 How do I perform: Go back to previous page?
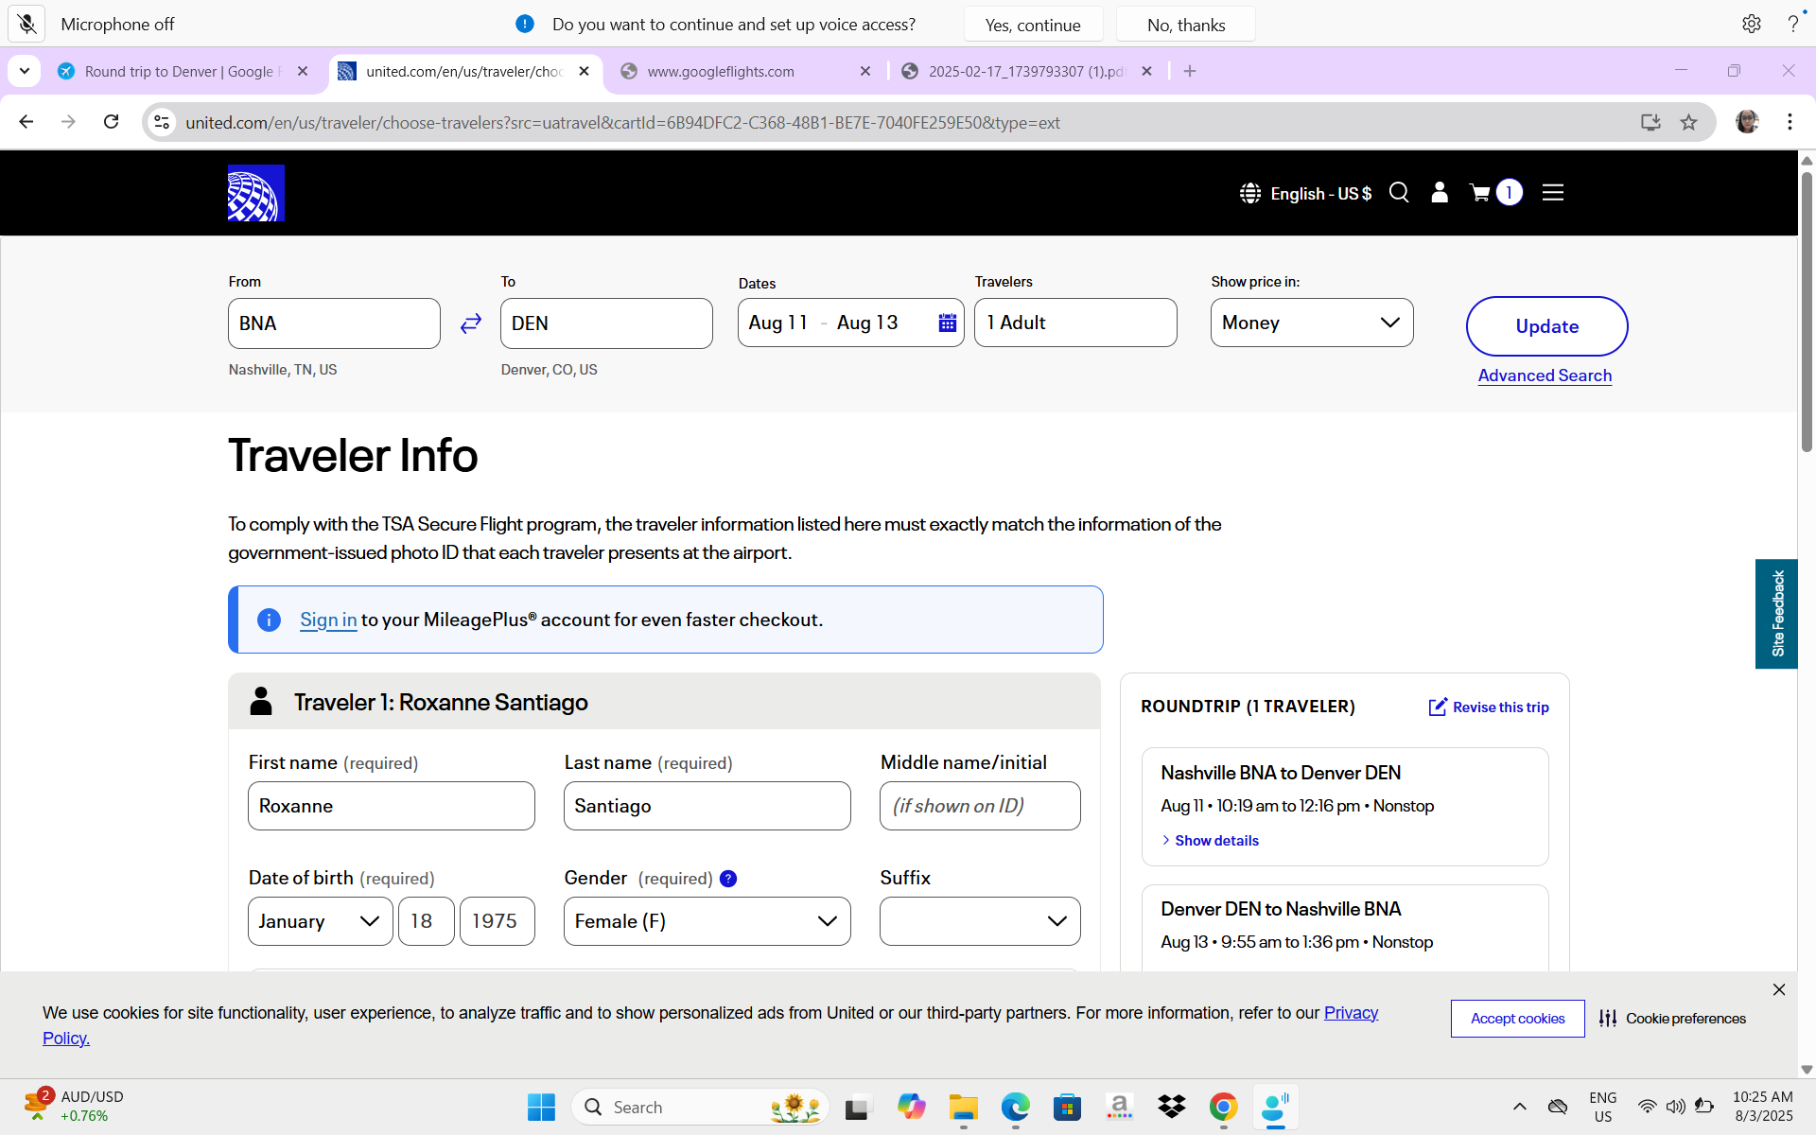coord(26,122)
